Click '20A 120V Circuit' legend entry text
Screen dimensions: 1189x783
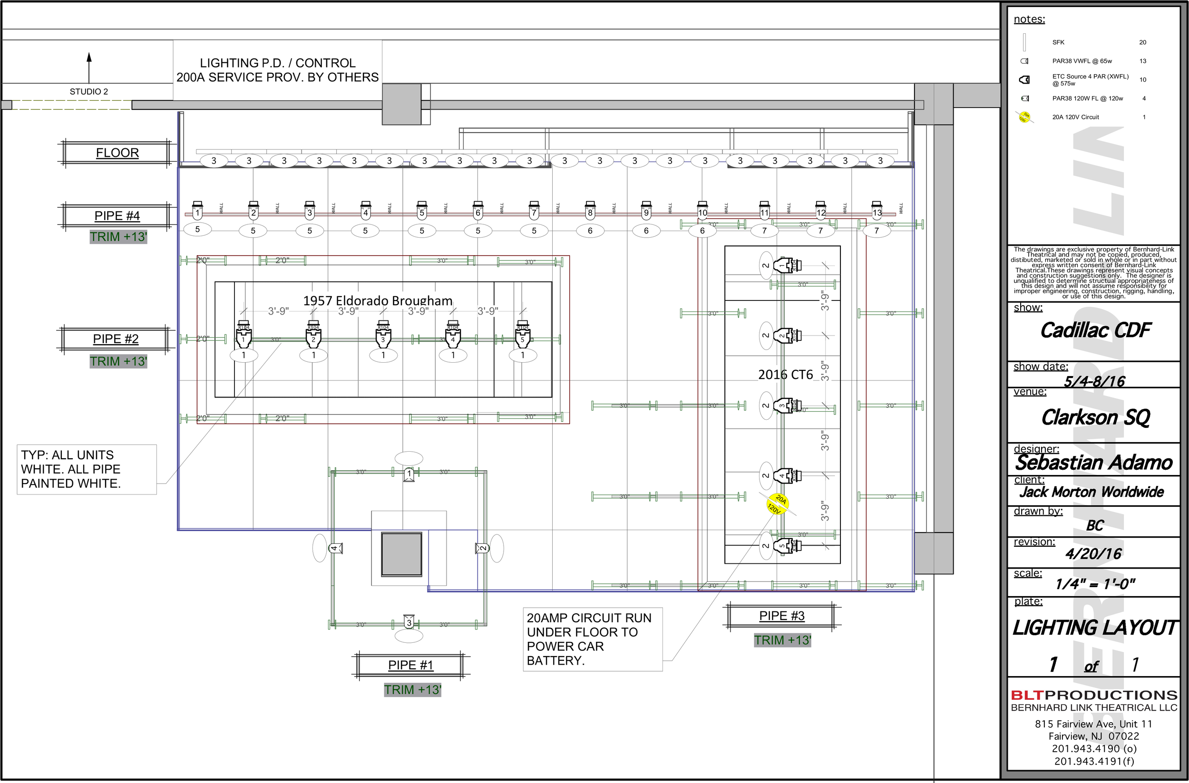tap(1076, 117)
